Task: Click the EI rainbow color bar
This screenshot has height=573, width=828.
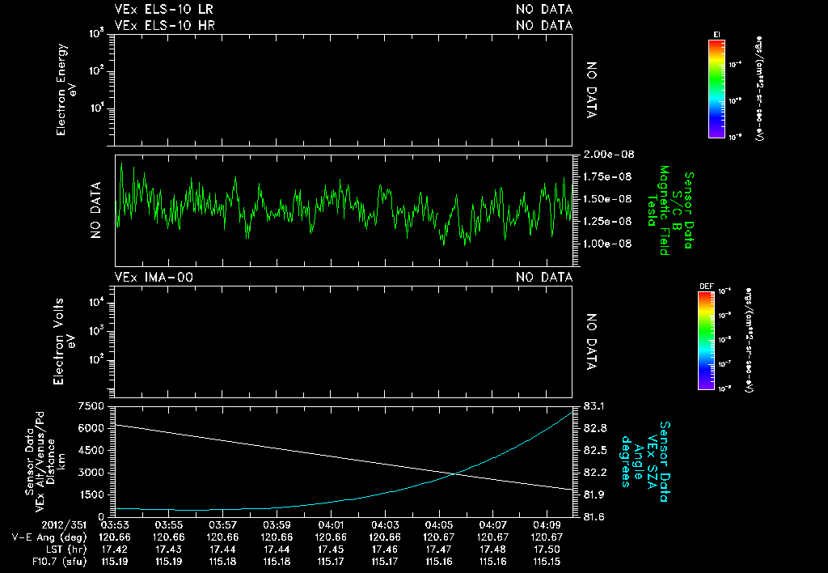Action: (716, 89)
